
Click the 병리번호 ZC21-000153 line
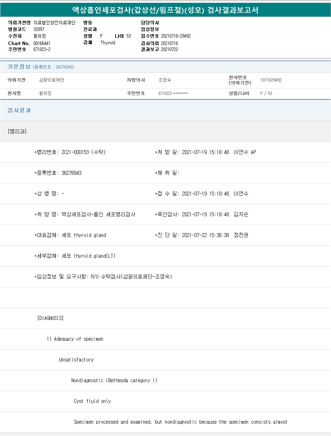(70, 152)
